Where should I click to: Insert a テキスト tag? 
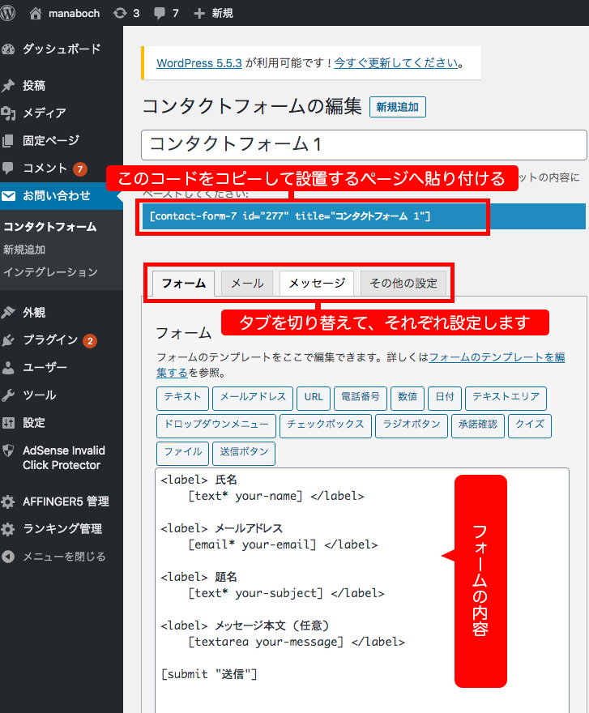coord(182,398)
